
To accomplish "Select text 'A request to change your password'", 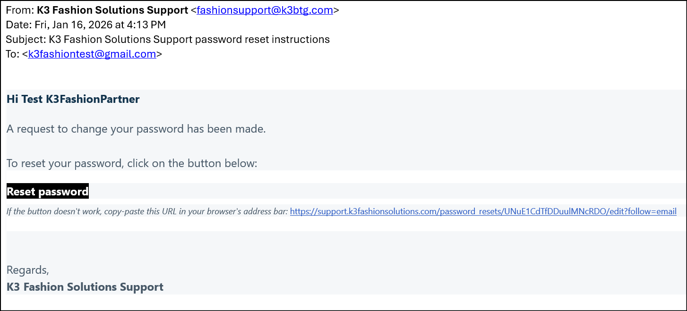I will pyautogui.click(x=95, y=129).
